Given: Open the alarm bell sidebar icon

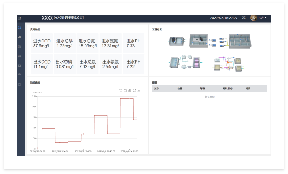Looking at the screenshot, I should (20, 66).
